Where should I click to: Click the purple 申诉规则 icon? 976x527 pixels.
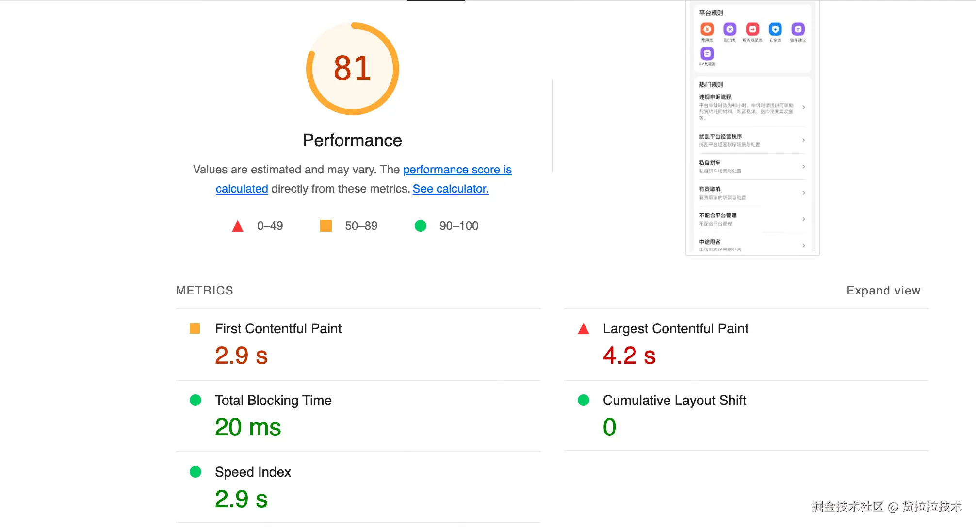coord(707,53)
